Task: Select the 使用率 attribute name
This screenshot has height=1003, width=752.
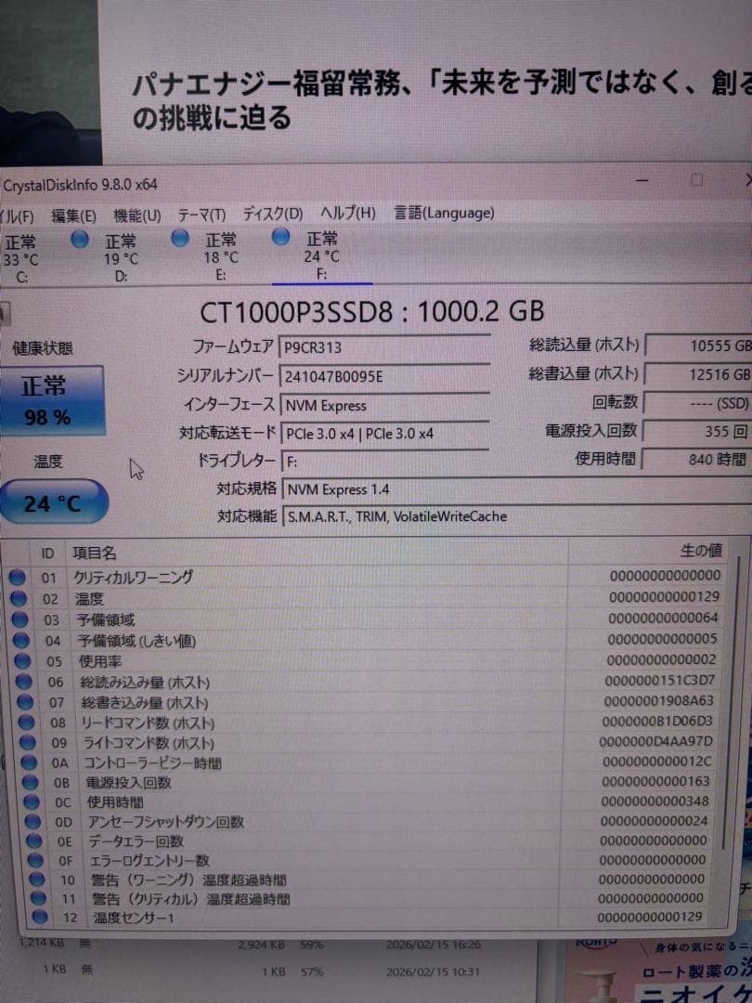Action: [99, 661]
